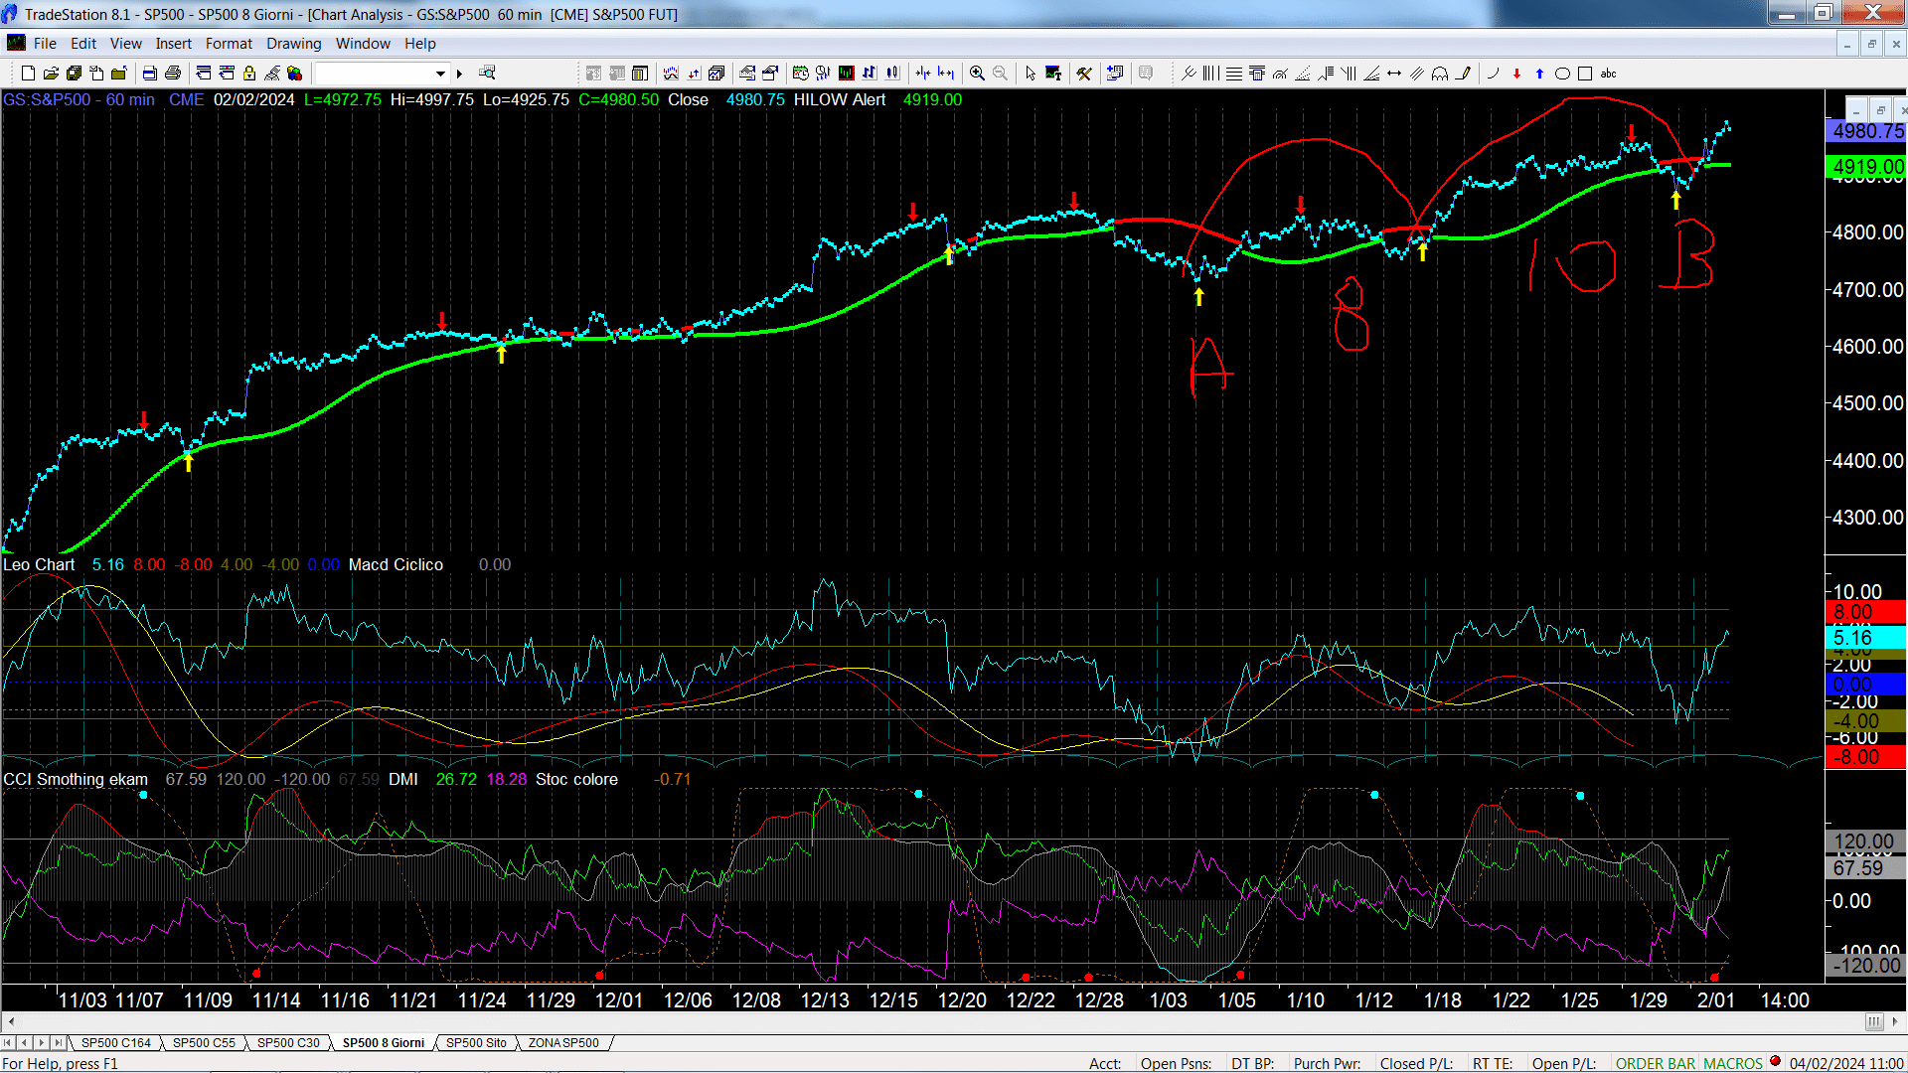The width and height of the screenshot is (1908, 1073).
Task: Click the padlock lock icon
Action: click(249, 74)
